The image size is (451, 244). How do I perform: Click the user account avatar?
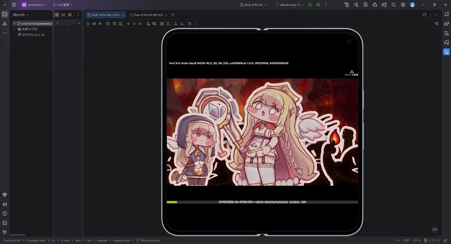(412, 5)
